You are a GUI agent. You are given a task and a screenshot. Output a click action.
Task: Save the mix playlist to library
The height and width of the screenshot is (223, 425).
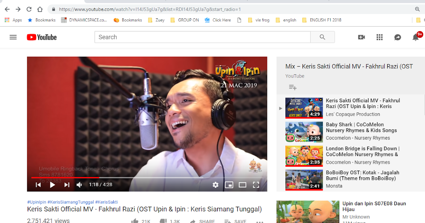[293, 87]
